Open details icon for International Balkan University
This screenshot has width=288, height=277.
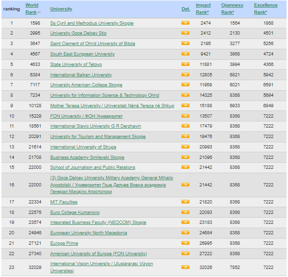[x=185, y=75]
